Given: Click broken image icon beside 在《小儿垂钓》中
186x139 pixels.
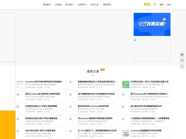Looking at the screenshot, I should click(71, 131).
